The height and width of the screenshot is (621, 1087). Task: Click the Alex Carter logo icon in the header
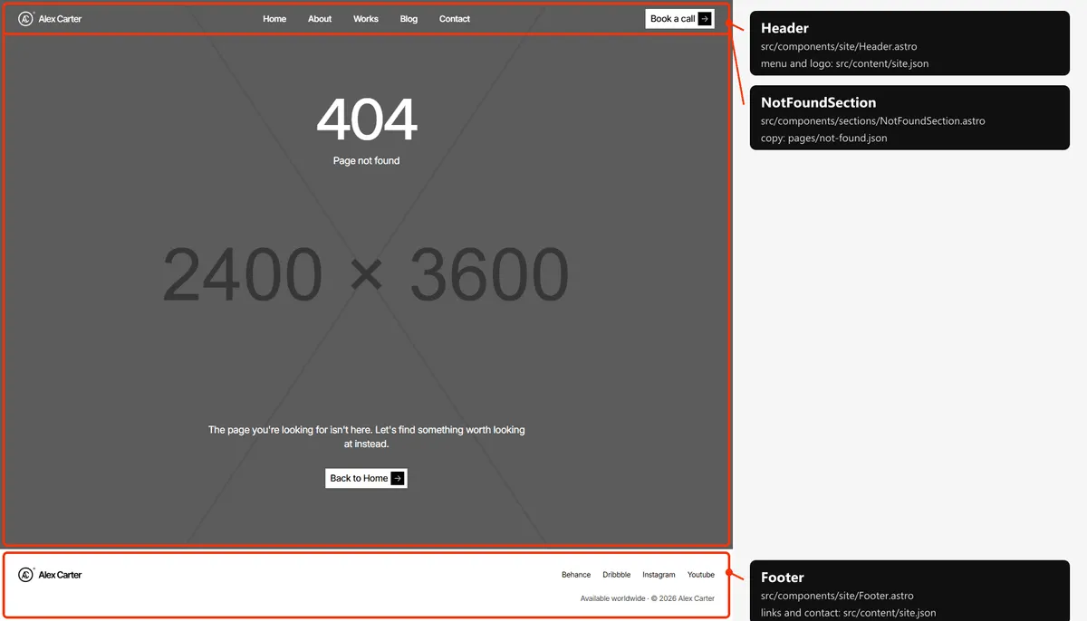pos(26,18)
